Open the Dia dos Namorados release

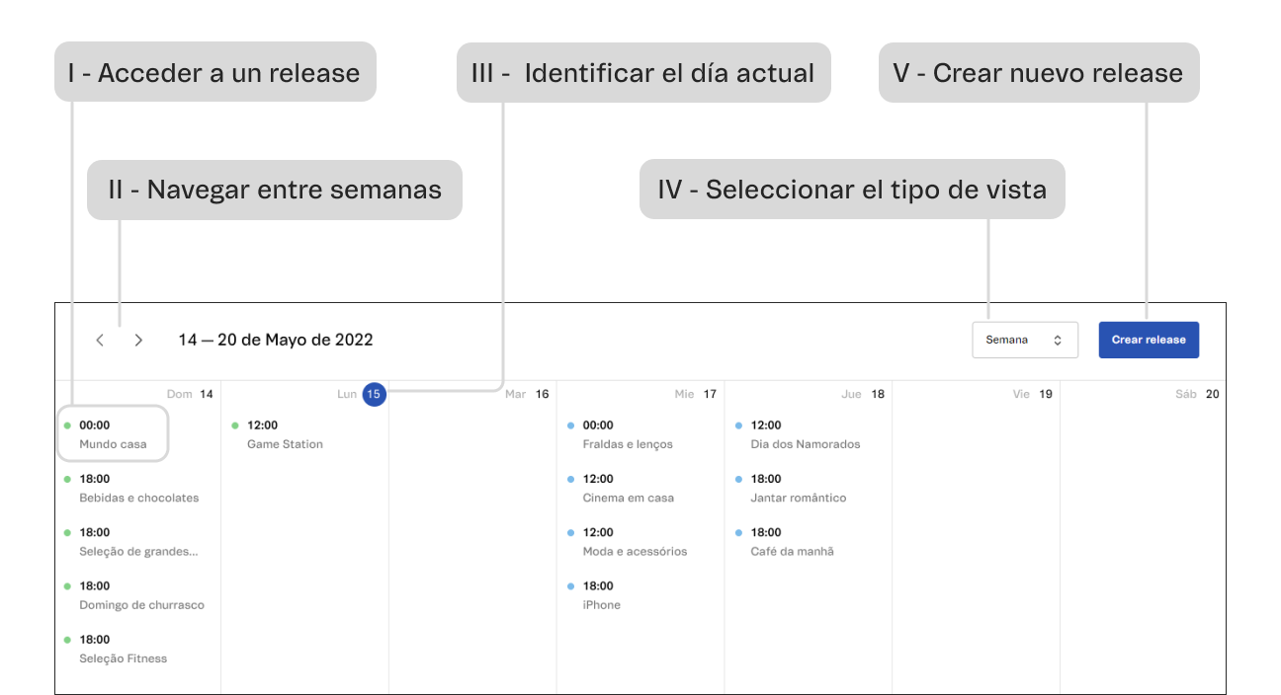pos(805,434)
